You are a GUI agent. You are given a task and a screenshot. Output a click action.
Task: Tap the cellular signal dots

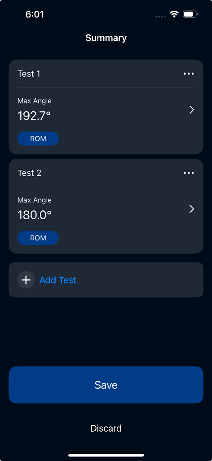coord(160,17)
